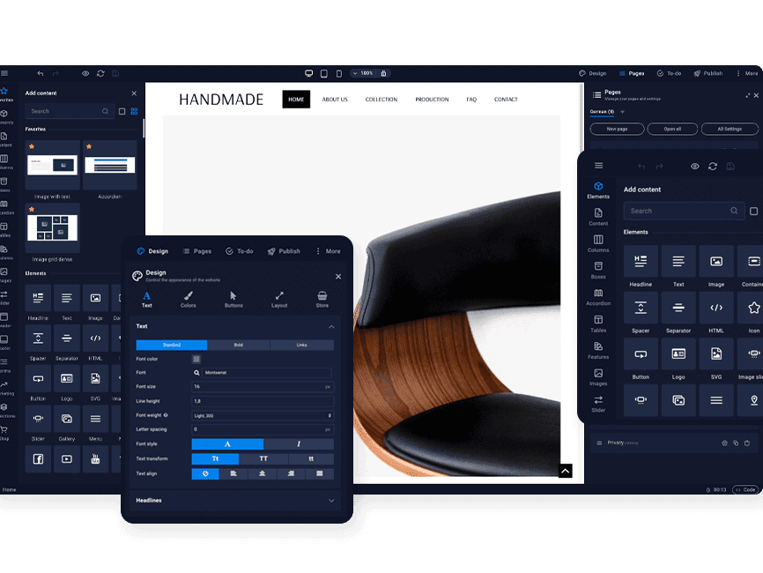Click the New page button

(x=617, y=129)
